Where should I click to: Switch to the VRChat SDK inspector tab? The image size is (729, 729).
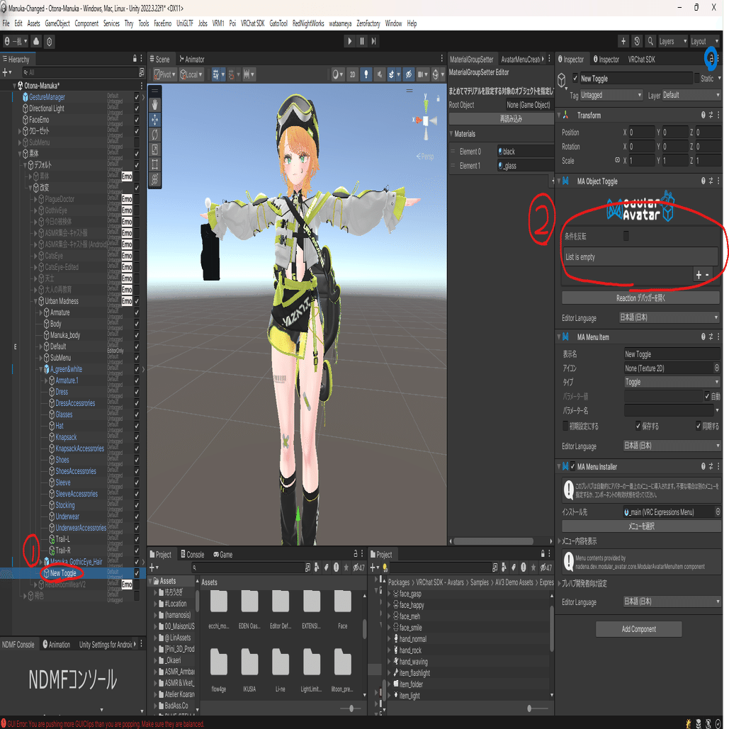point(641,59)
